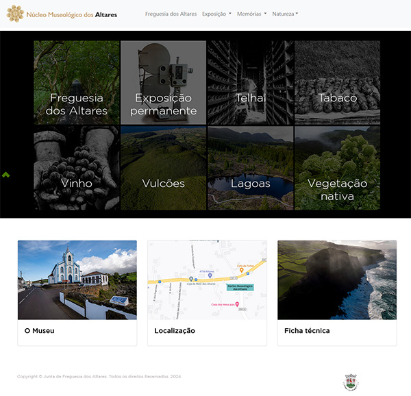Click the O Museu card title
This screenshot has width=411, height=396.
(x=39, y=331)
